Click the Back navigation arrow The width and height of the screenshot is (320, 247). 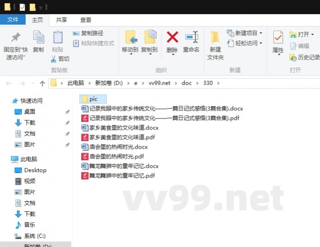click(9, 84)
